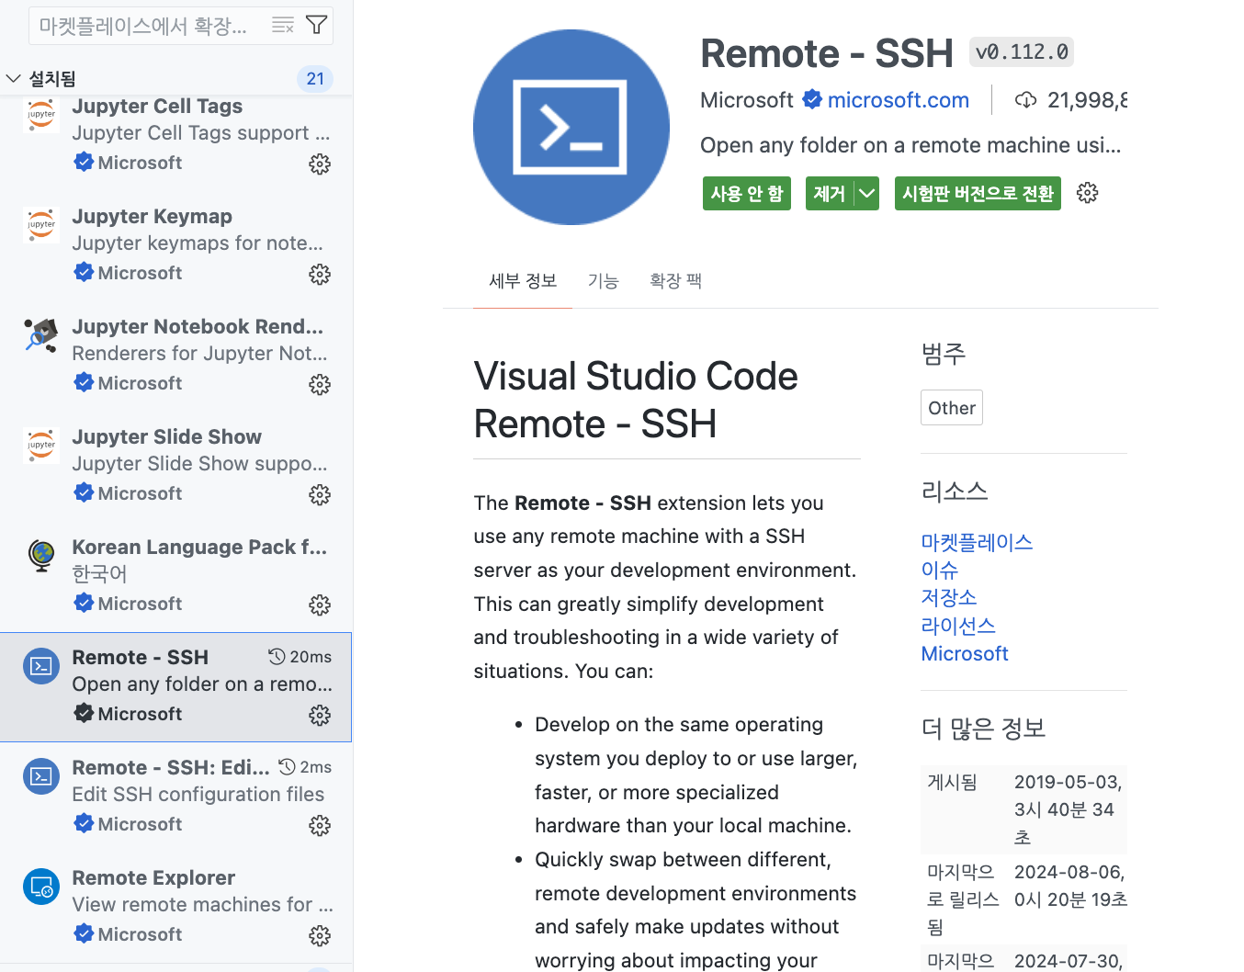Select Remote - SSH: Edi... extension name
The height and width of the screenshot is (972, 1244).
coord(171,767)
